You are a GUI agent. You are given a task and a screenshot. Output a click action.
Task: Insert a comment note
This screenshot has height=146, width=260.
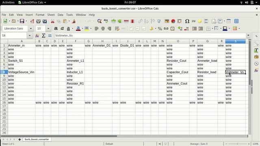click(x=200, y=21)
